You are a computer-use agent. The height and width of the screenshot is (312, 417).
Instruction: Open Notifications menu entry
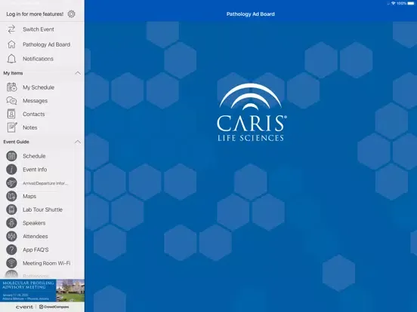tap(38, 59)
